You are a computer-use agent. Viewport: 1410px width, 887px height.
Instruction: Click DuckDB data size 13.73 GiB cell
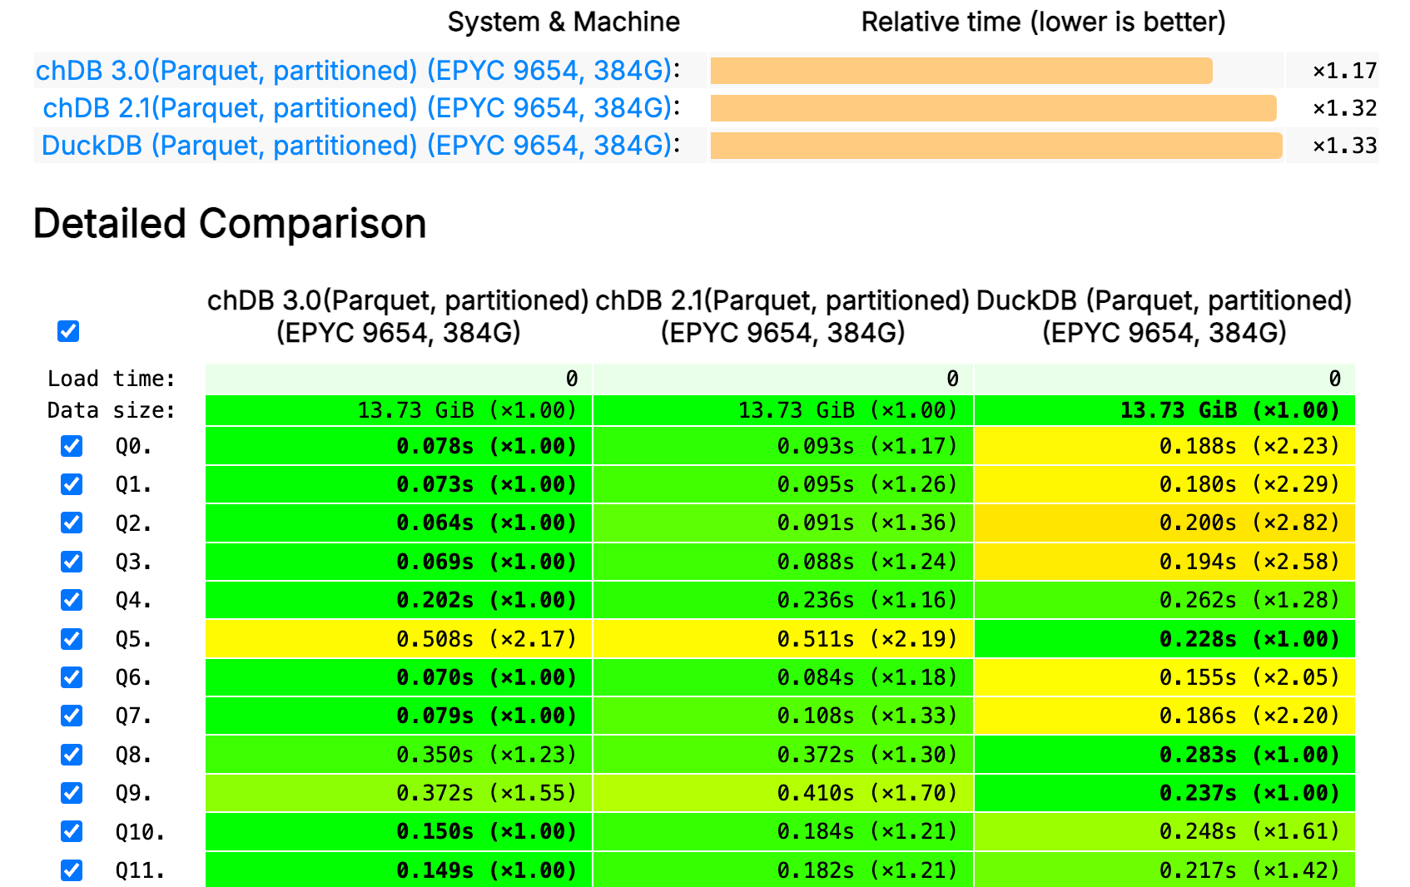click(1164, 410)
